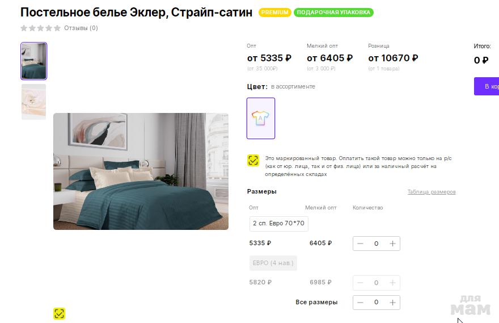Click the yellow marking badge below product image

pos(59,313)
